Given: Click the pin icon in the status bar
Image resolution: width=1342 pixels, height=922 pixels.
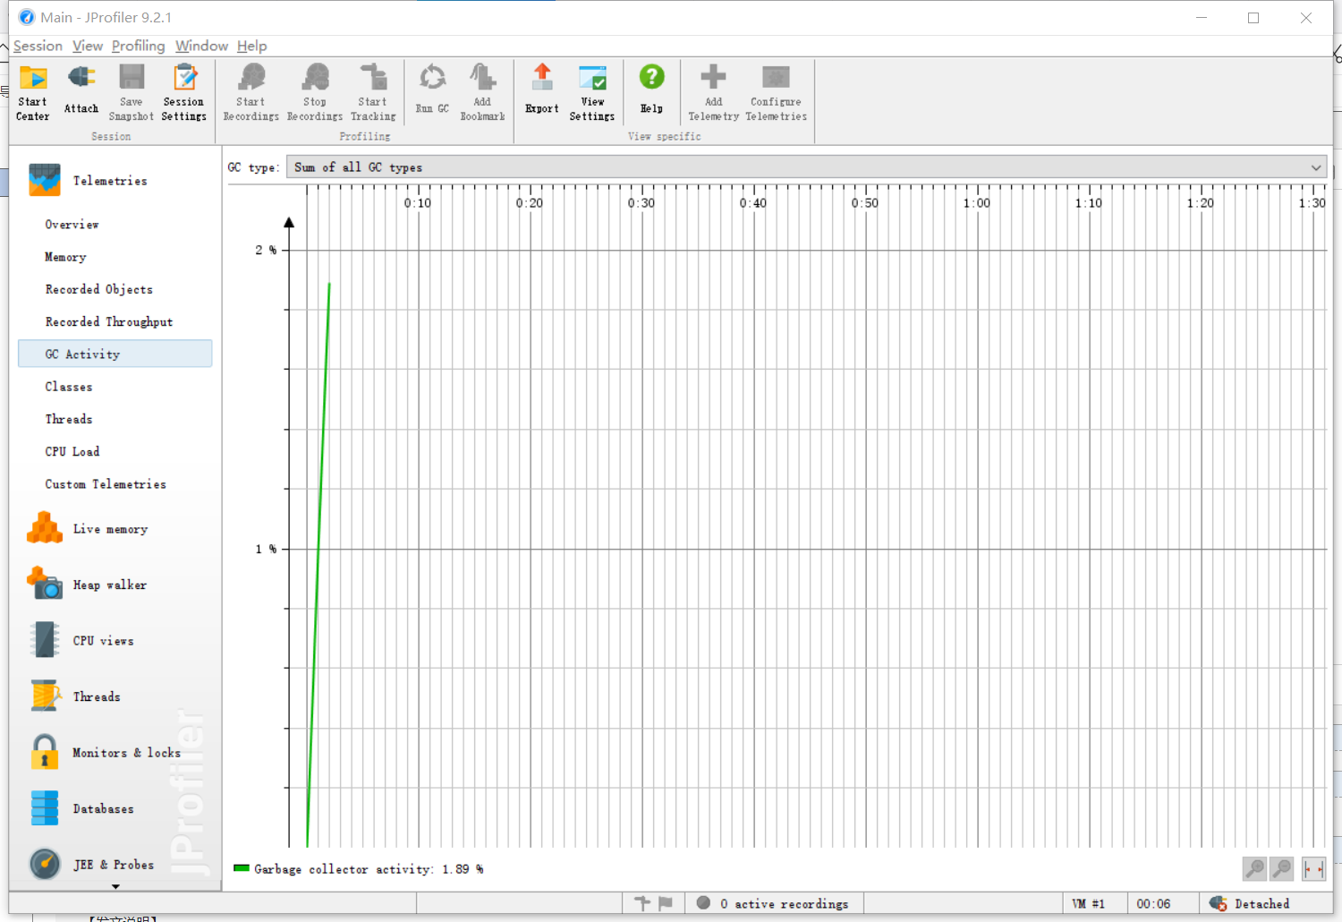Looking at the screenshot, I should point(642,903).
